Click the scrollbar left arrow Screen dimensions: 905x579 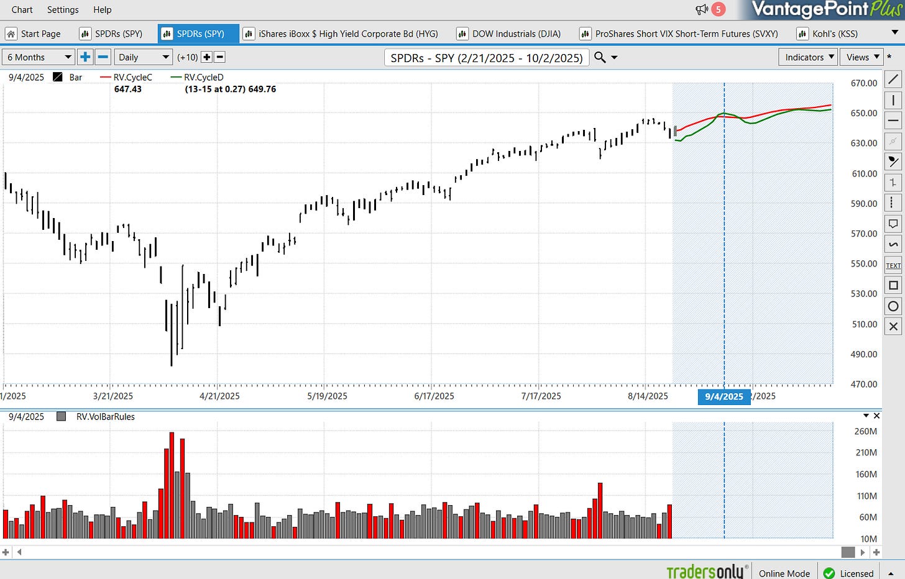[x=19, y=552]
